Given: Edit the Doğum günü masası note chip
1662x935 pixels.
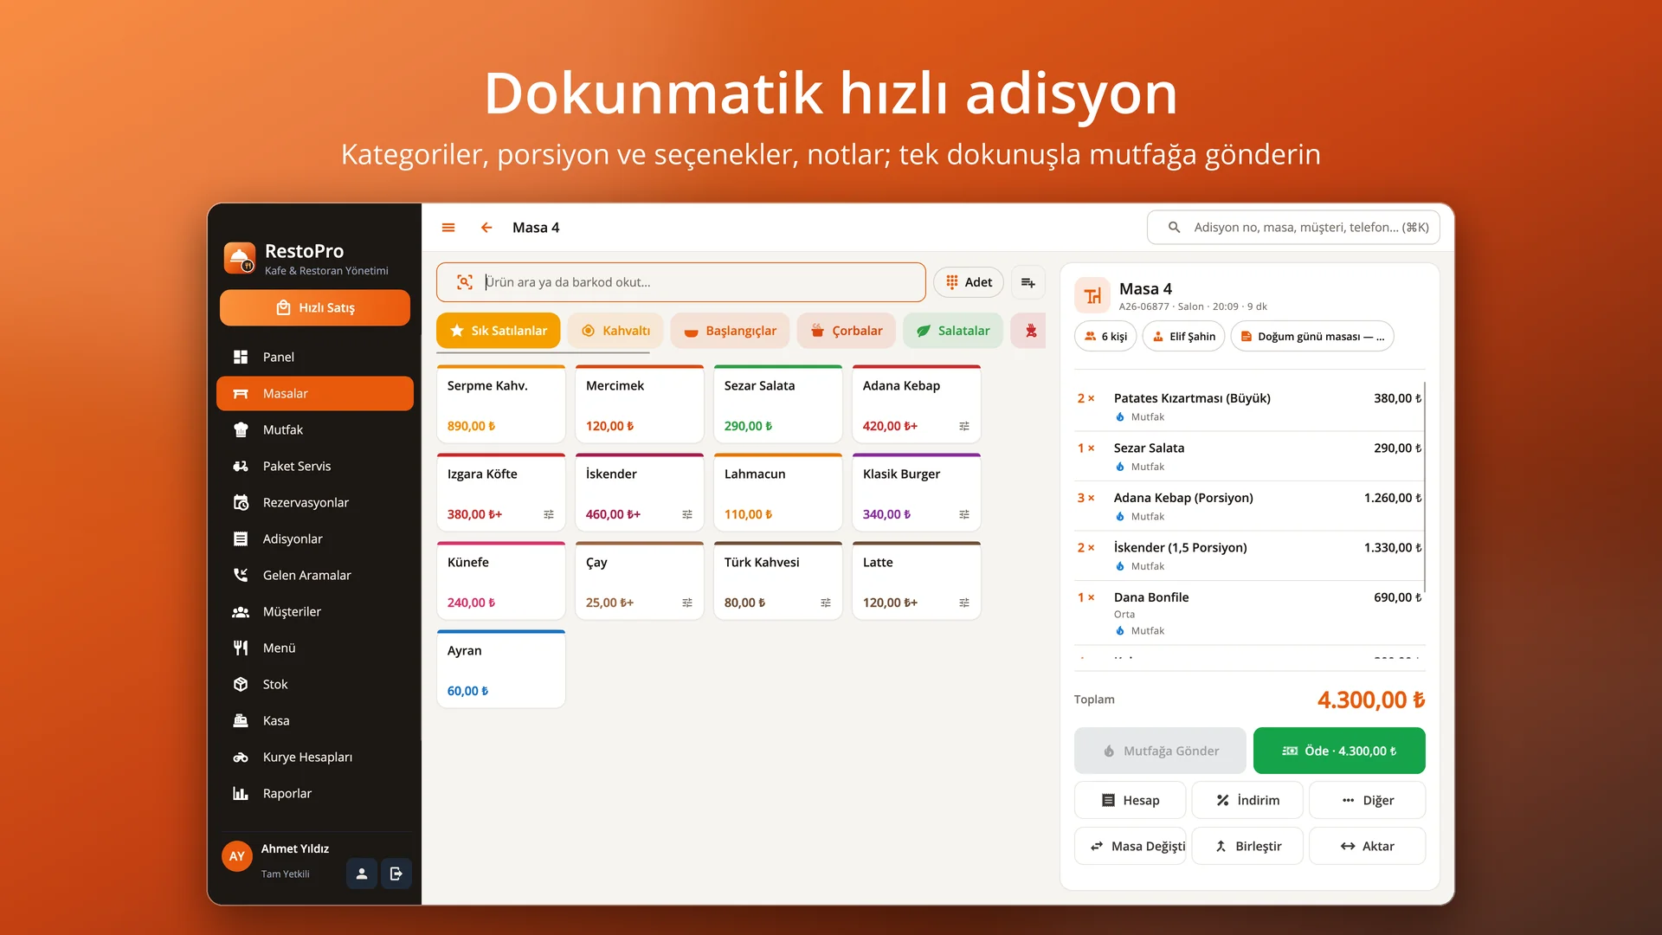Looking at the screenshot, I should (x=1312, y=336).
